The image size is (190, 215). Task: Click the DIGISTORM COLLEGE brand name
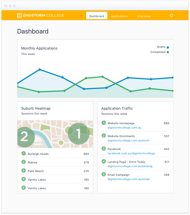pos(44,15)
